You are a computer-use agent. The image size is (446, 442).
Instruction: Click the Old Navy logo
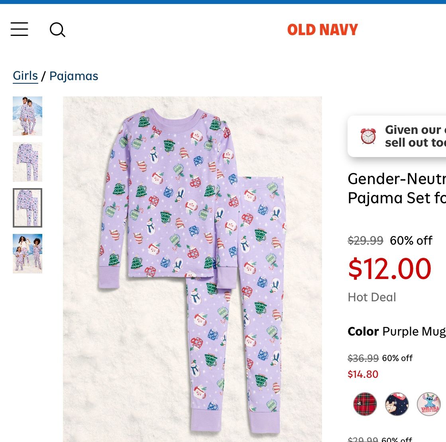point(322,29)
